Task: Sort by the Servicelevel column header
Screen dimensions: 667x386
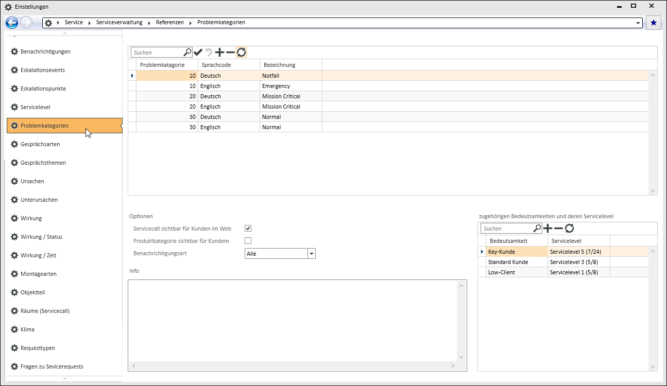Action: pyautogui.click(x=579, y=241)
